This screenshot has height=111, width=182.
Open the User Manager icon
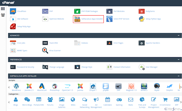pos(142,67)
